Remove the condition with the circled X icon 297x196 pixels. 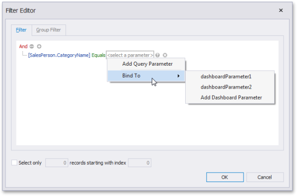[x=165, y=55]
